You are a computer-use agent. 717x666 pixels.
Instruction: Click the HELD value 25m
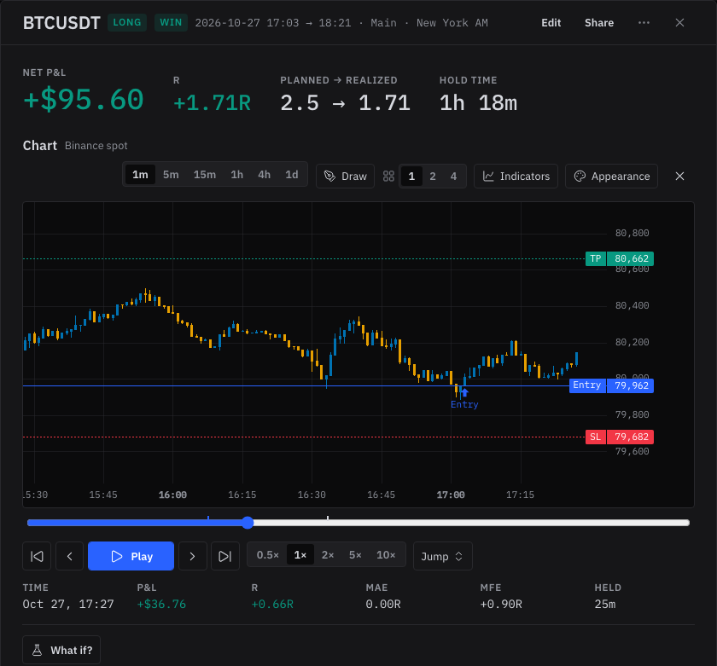(605, 604)
